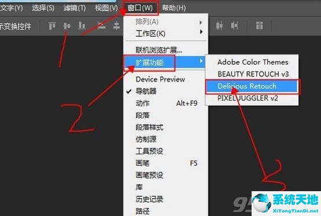Open the 滤镜(T) menu
Viewport: 321px width, 216px height.
point(75,8)
